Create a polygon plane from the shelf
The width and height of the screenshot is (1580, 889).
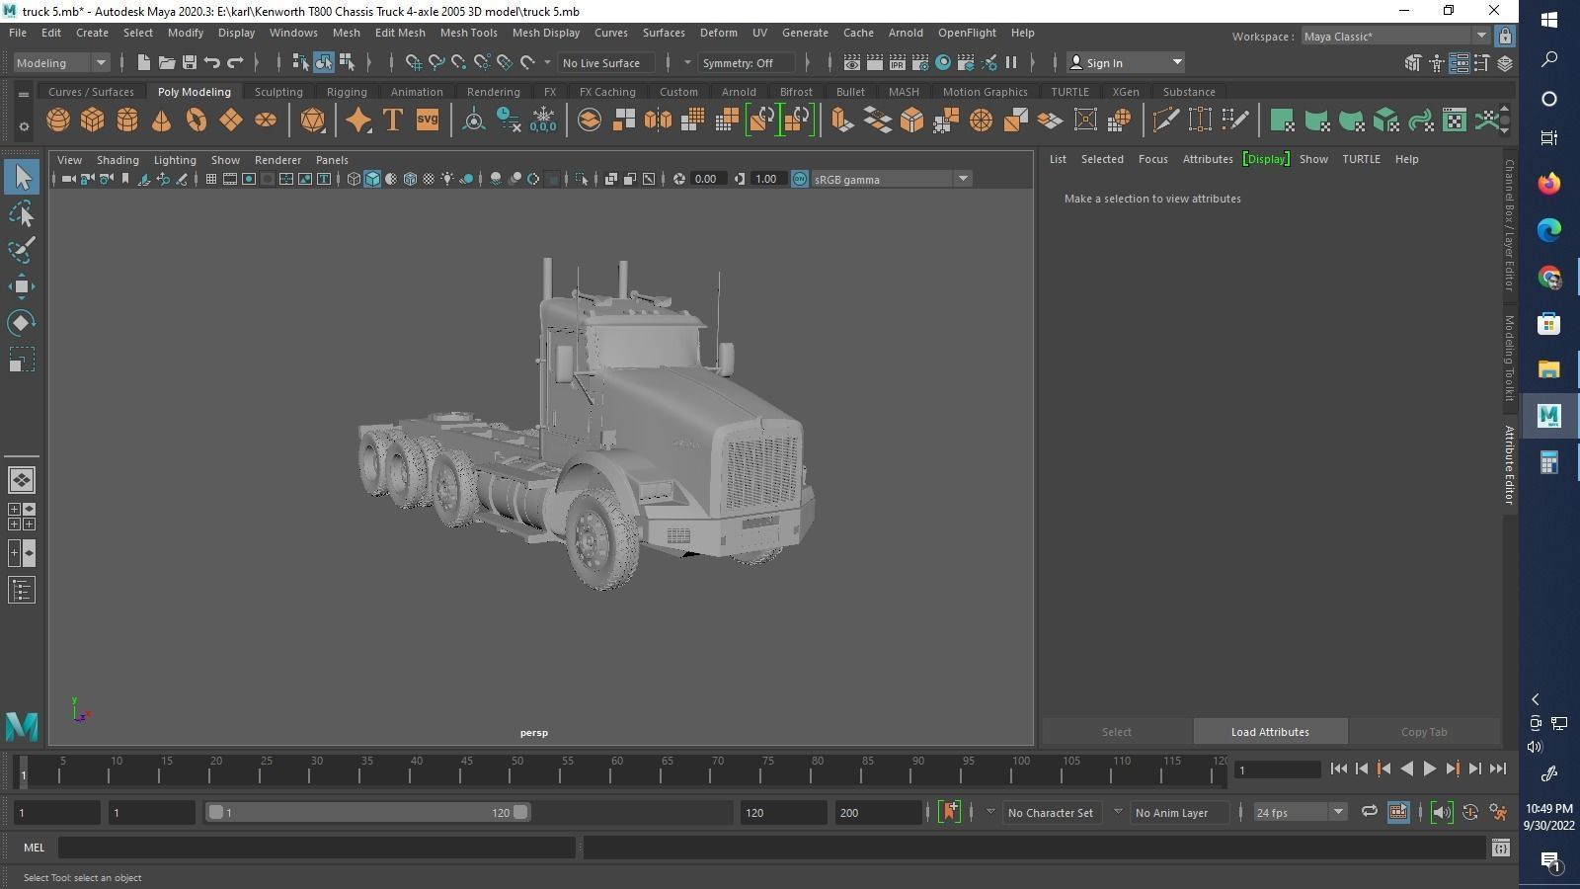coord(230,121)
